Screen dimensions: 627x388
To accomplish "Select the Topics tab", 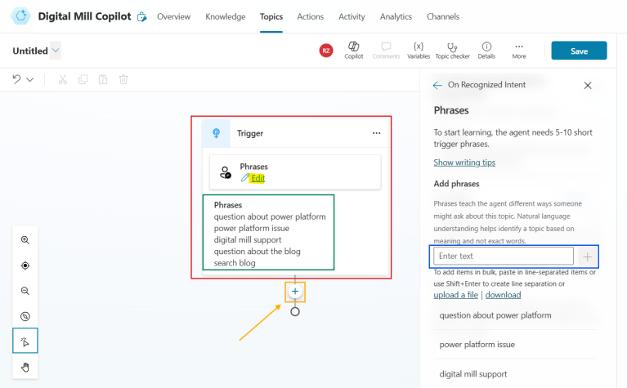I will 271,17.
